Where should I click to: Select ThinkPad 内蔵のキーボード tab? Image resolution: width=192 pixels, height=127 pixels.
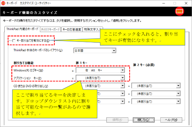[22, 29]
